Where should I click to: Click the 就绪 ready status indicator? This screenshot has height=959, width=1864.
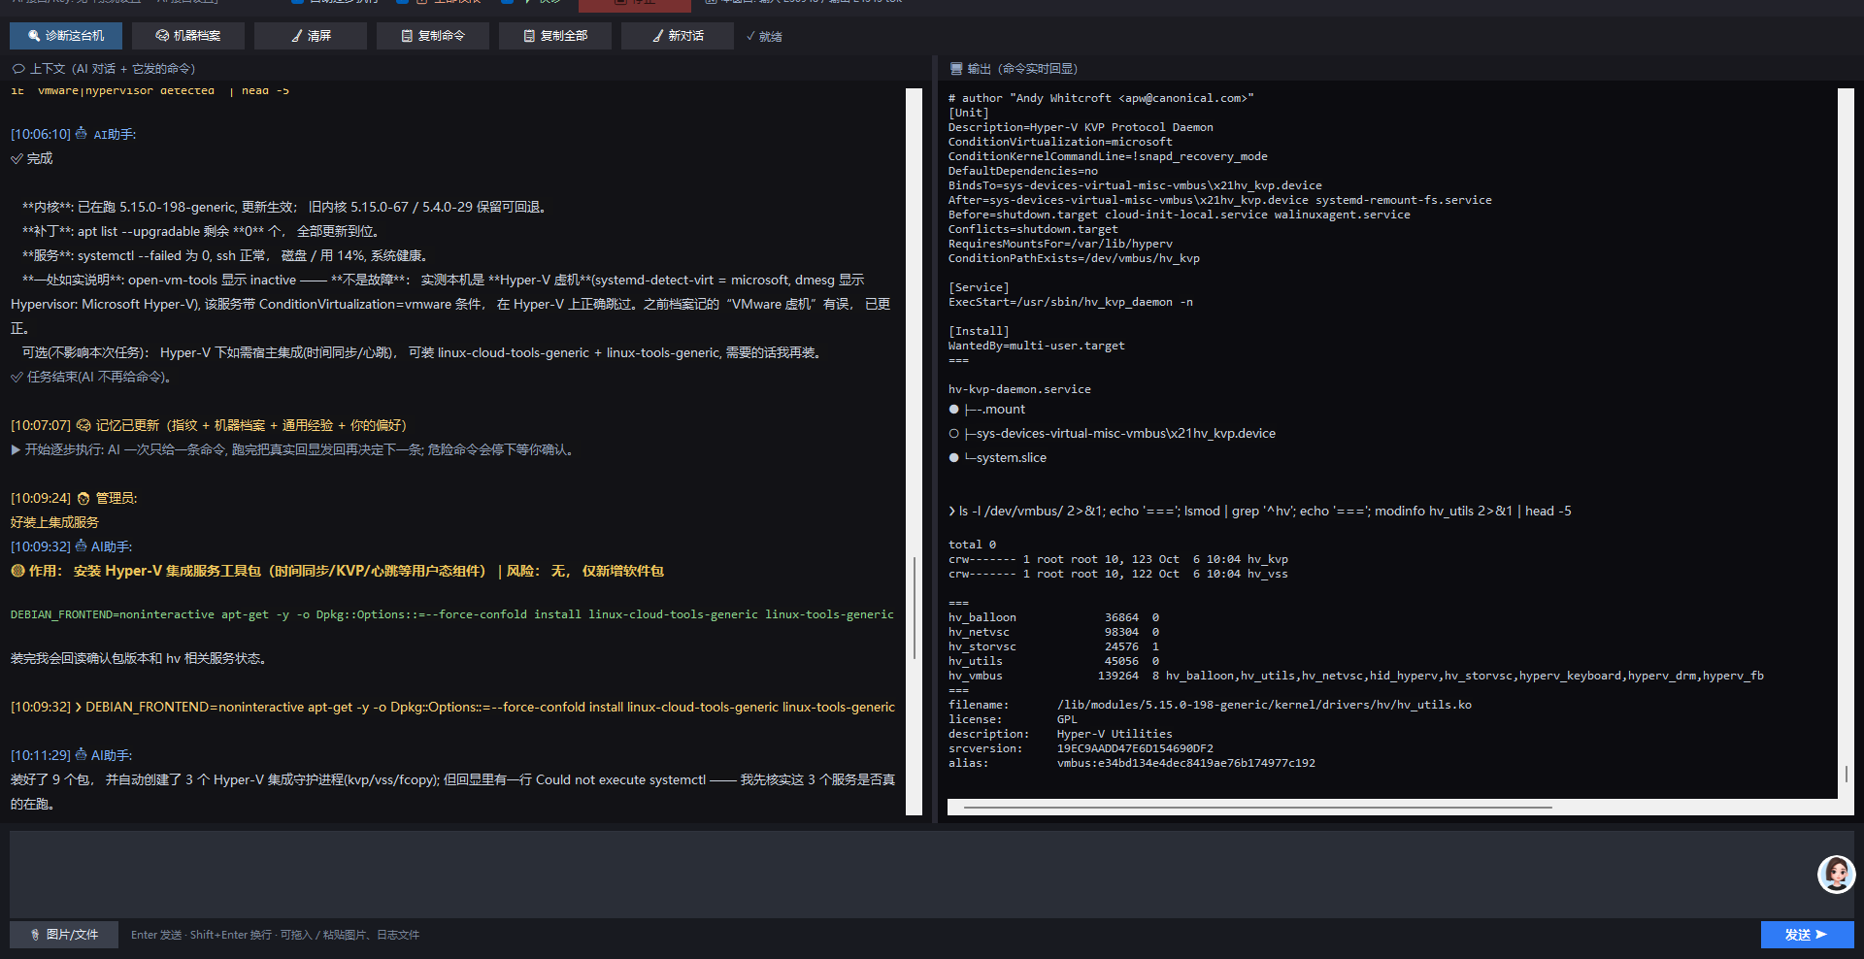[764, 37]
